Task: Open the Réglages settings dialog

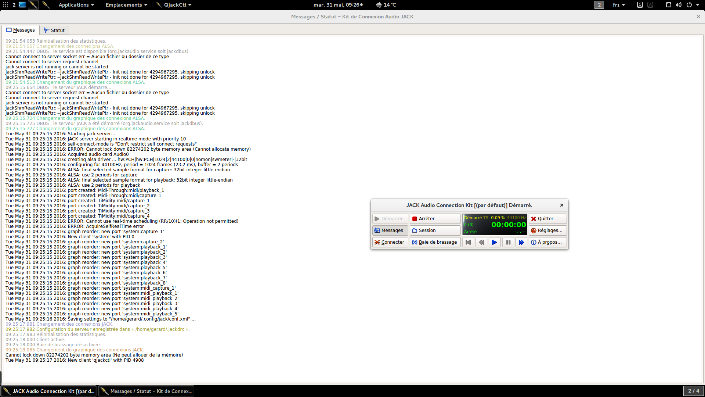Action: pos(547,230)
